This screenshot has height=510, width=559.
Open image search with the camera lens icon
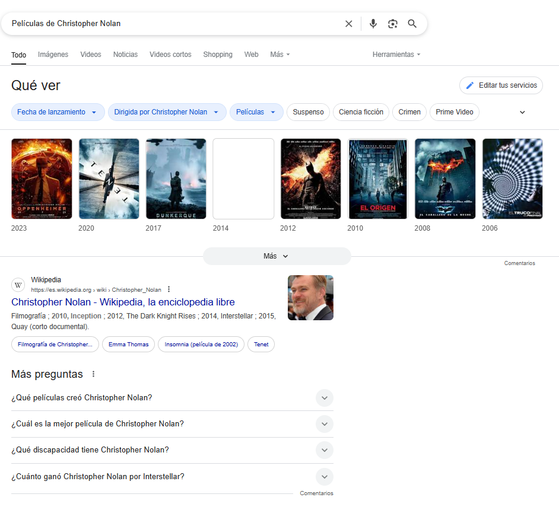click(392, 24)
